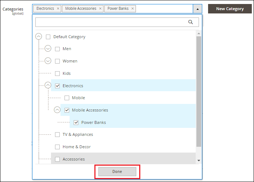The height and width of the screenshot is (182, 254).
Task: Check the Home & Decor checkbox
Action: [57, 147]
